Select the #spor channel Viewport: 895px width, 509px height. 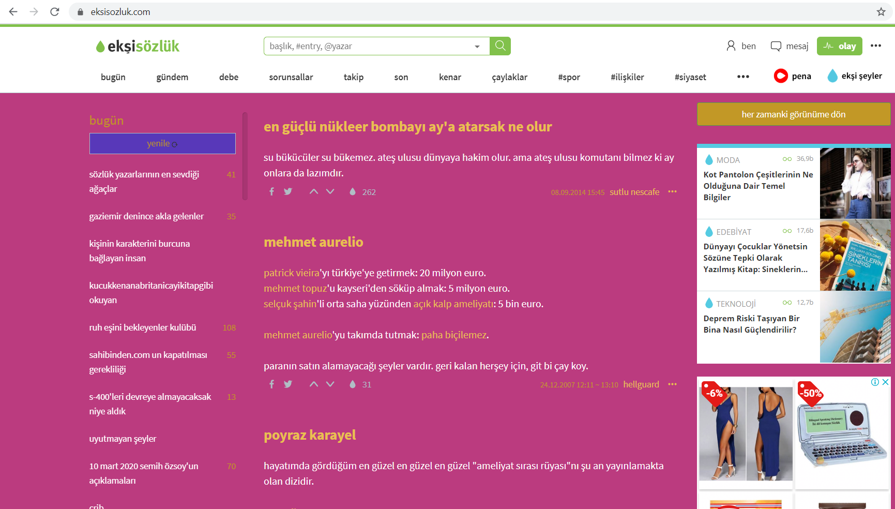click(569, 77)
